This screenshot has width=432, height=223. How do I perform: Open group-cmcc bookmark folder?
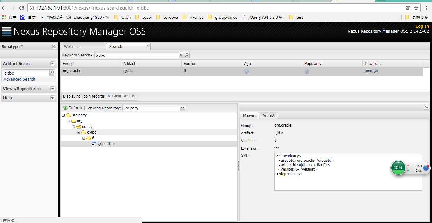(x=222, y=17)
